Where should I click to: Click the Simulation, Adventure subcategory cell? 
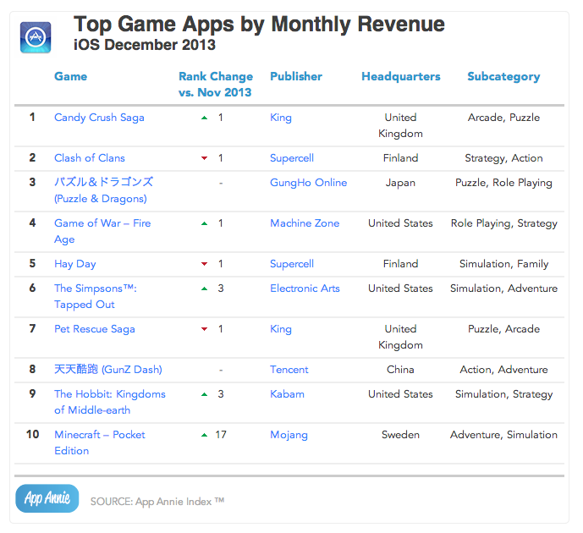pos(503,288)
